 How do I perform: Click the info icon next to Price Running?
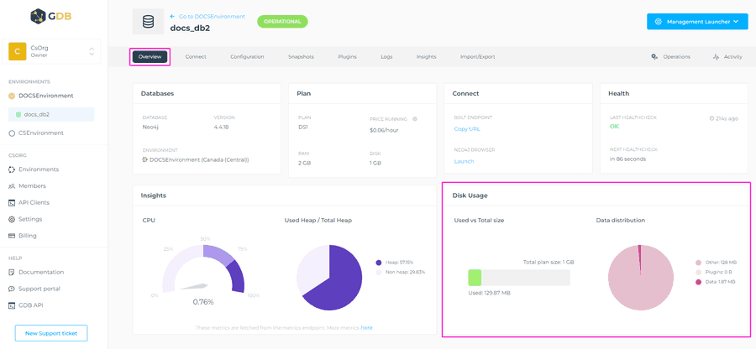[x=415, y=118]
